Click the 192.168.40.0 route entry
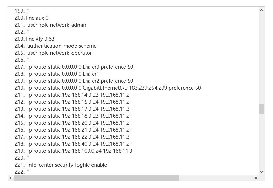Screen dimensions: 273x188 coord(78,144)
